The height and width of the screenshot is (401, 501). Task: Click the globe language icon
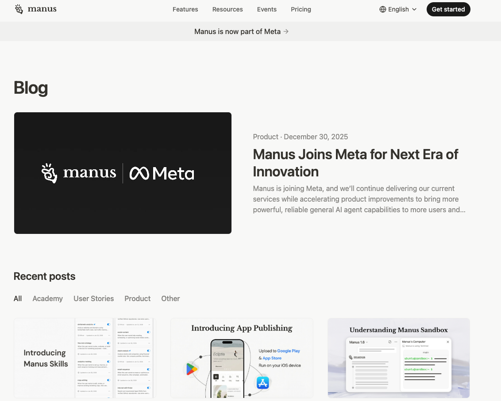(x=383, y=9)
